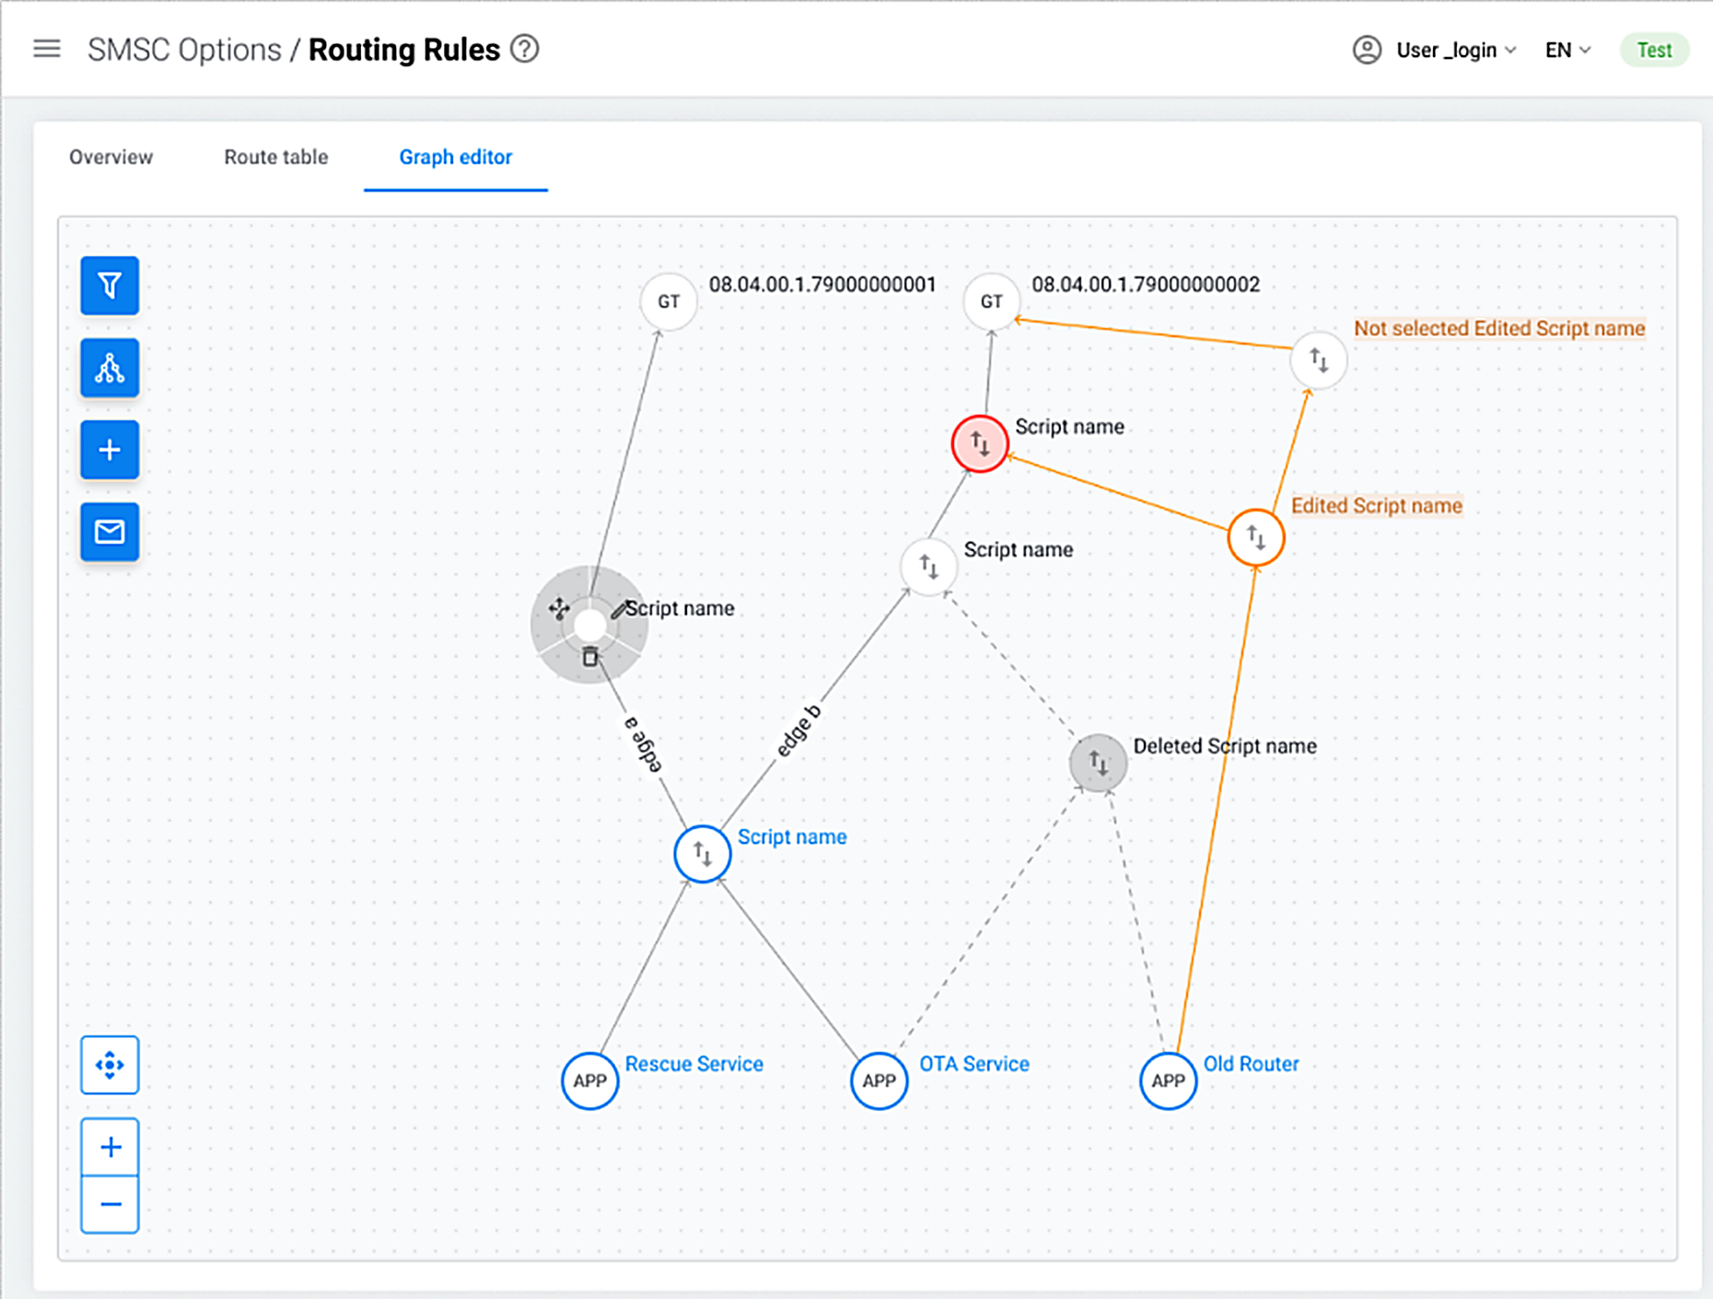Open the EN language dropdown
The image size is (1713, 1299).
1567,50
